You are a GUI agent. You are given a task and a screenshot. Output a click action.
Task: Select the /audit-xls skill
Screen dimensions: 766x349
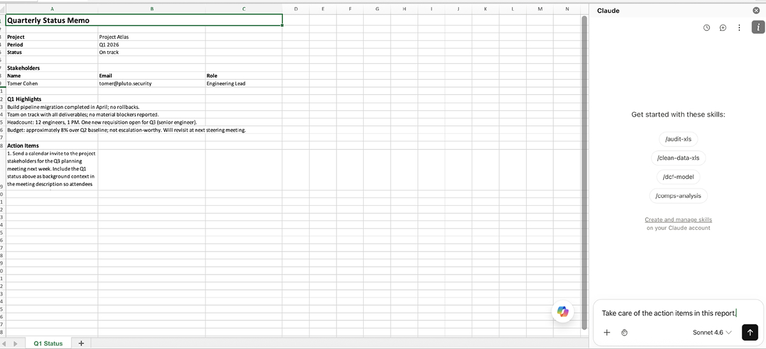point(678,139)
